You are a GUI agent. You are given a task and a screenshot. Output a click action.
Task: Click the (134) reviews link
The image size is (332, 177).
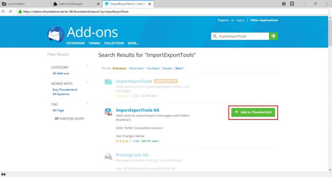[x=136, y=141]
